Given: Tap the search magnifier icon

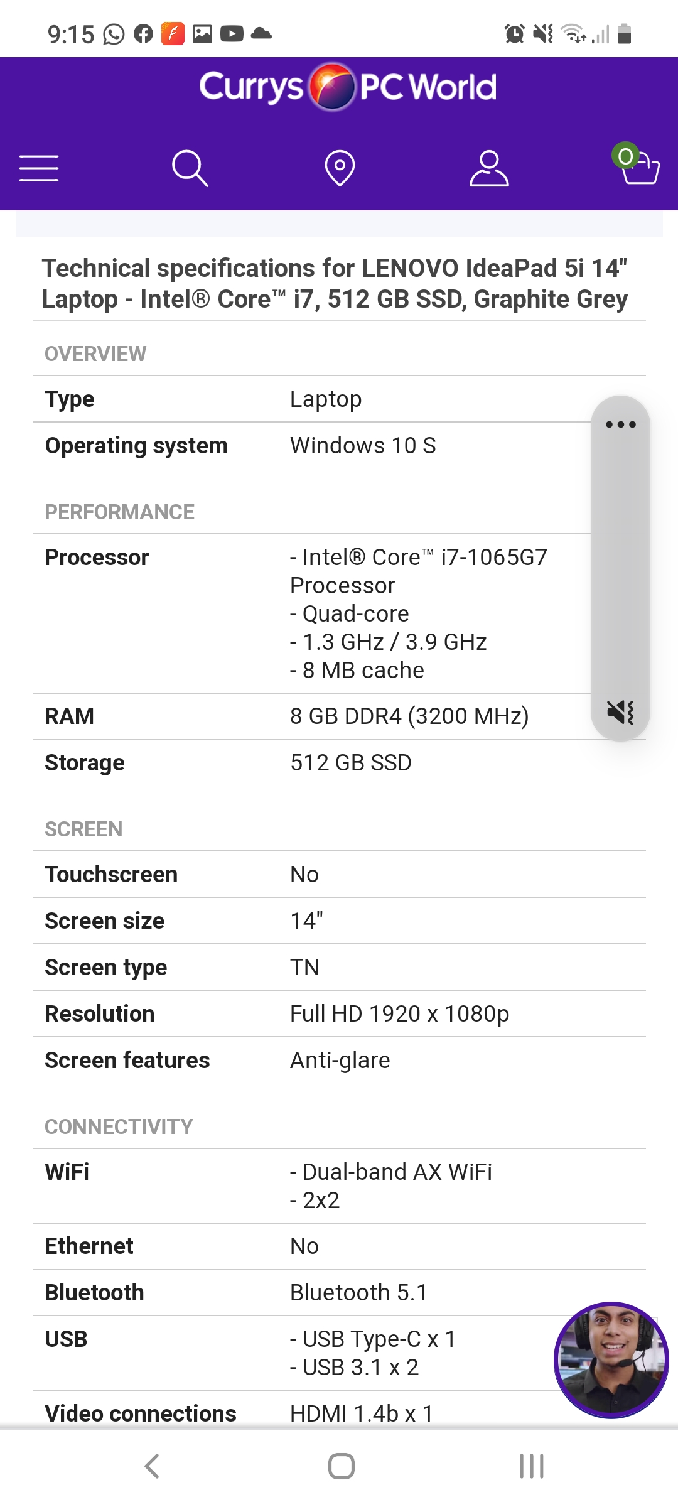Looking at the screenshot, I should point(190,168).
